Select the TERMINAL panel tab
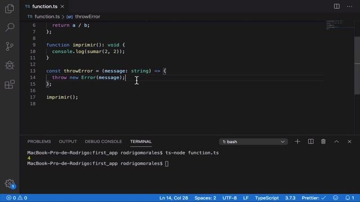Screen dimensions: 360x202 [x=141, y=141]
